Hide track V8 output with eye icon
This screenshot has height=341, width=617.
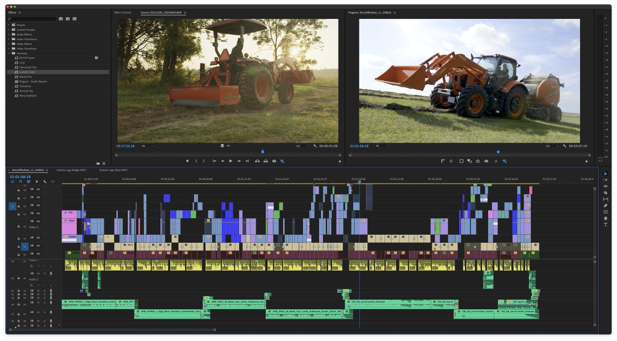pos(38,190)
